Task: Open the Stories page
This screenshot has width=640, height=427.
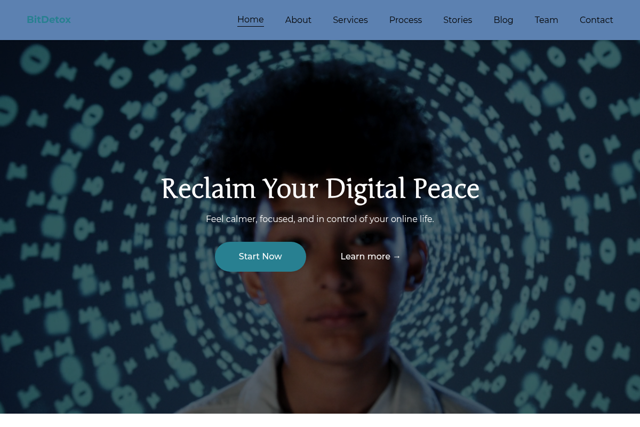Action: (458, 20)
